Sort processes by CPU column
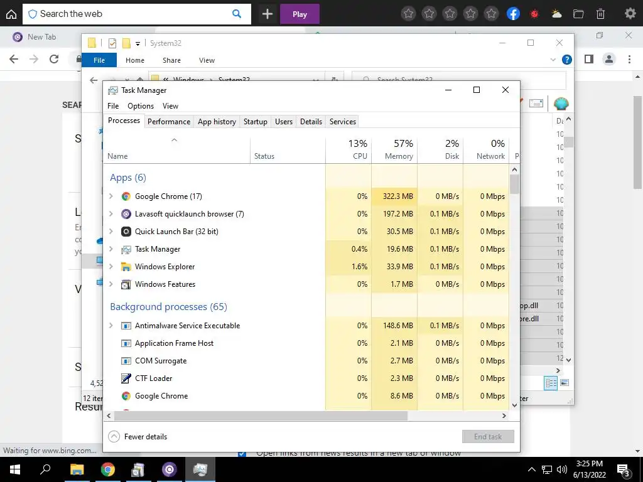 click(349, 149)
